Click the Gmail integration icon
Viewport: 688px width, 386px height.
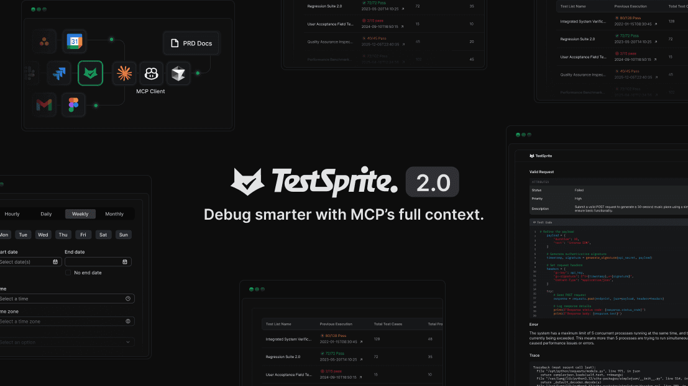click(44, 104)
